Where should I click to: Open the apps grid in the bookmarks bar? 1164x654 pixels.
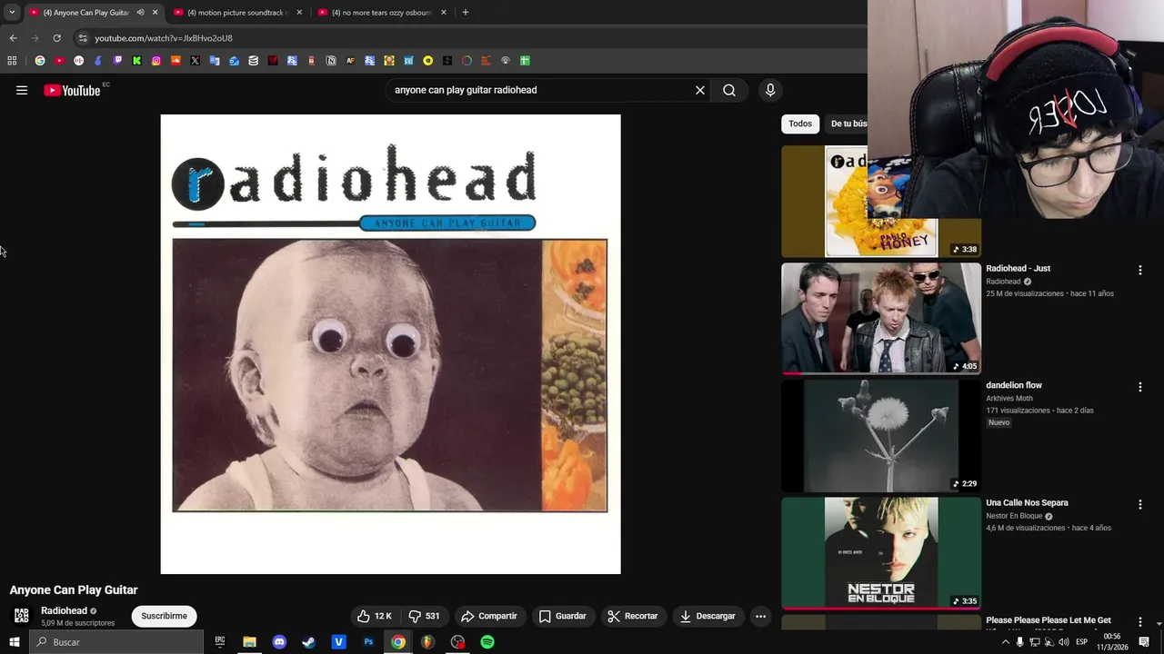12,61
